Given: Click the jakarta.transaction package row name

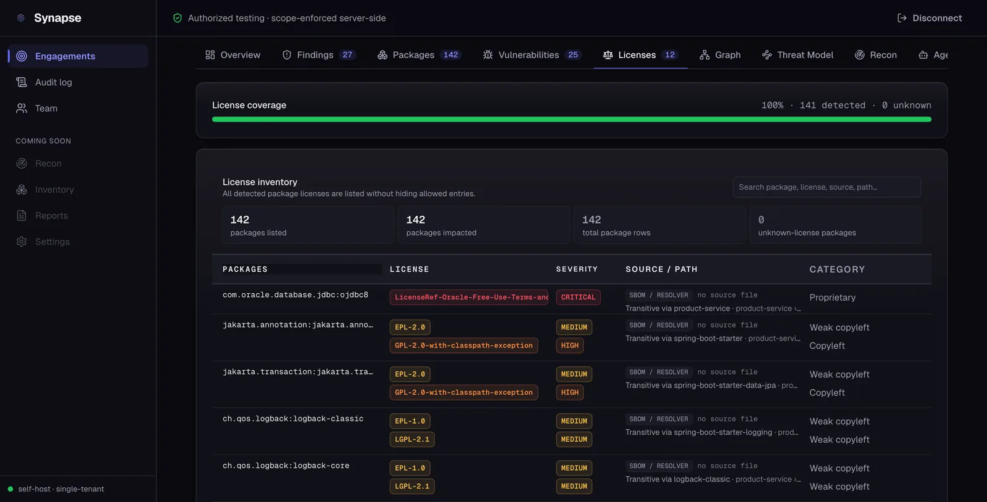Looking at the screenshot, I should [x=298, y=372].
